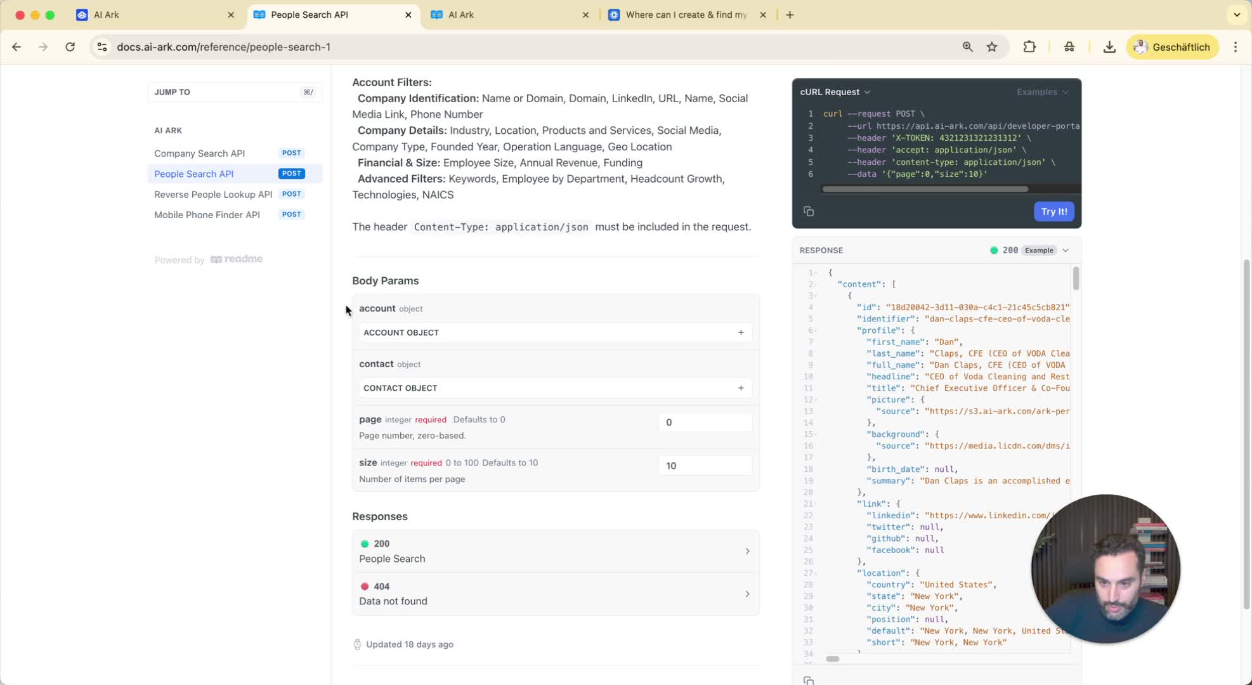Image resolution: width=1252 pixels, height=685 pixels.
Task: Expand the ACCOUNT OBJECT section
Action: (x=554, y=332)
